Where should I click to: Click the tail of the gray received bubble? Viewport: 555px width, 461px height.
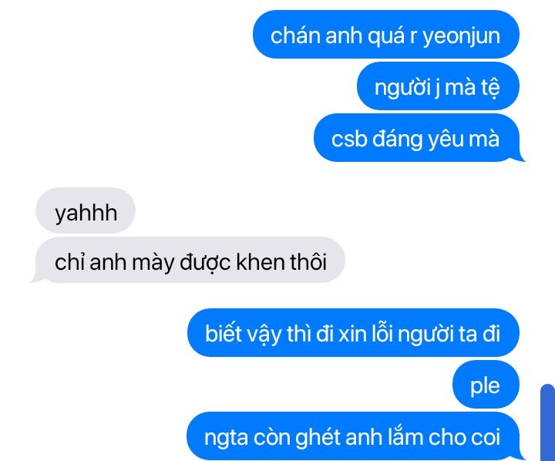point(35,278)
